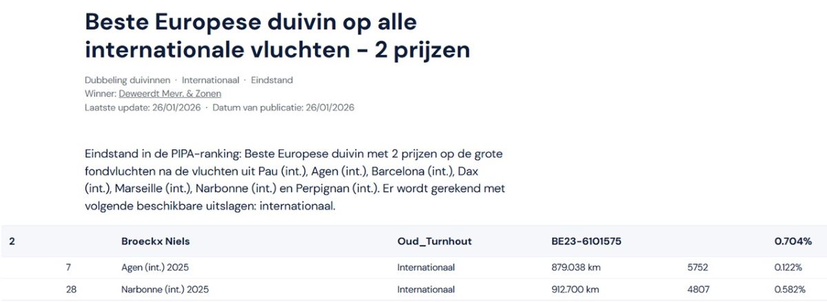Click the 0.582% coefficient for Narbonne
Image resolution: width=827 pixels, height=302 pixels.
point(790,290)
